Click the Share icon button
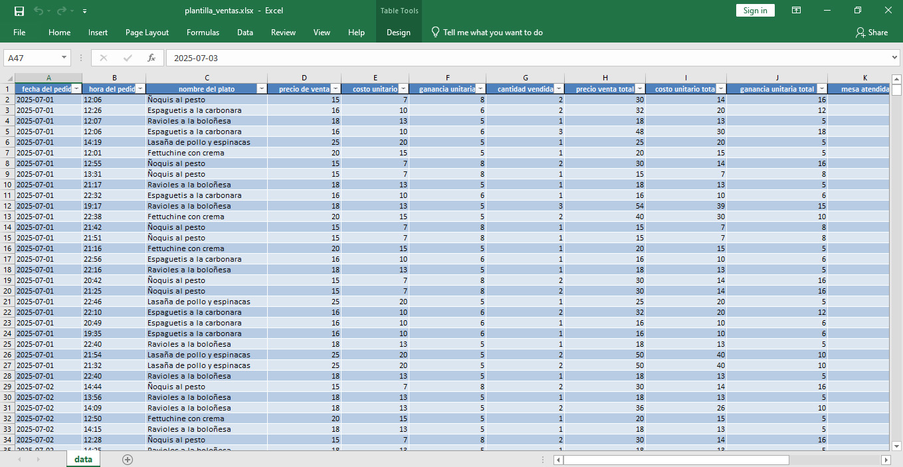Screen dimensions: 903x467 click(872, 33)
